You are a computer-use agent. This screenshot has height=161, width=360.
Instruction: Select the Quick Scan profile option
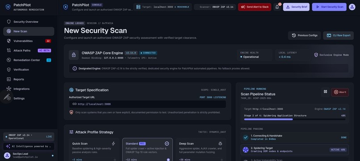click(x=94, y=149)
